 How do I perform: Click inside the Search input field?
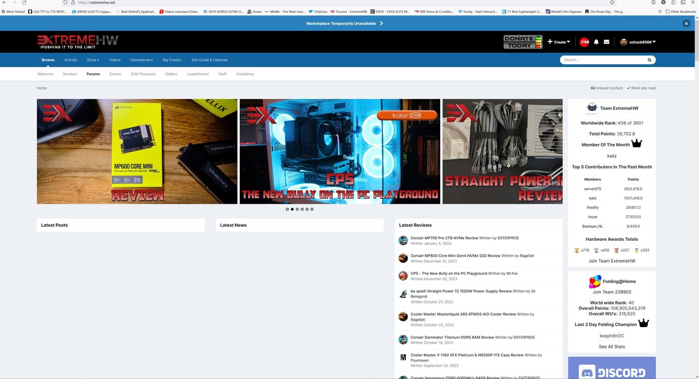601,60
